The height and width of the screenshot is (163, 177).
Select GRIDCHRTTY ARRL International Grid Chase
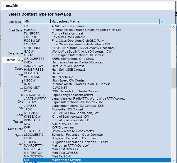[x=97, y=59]
